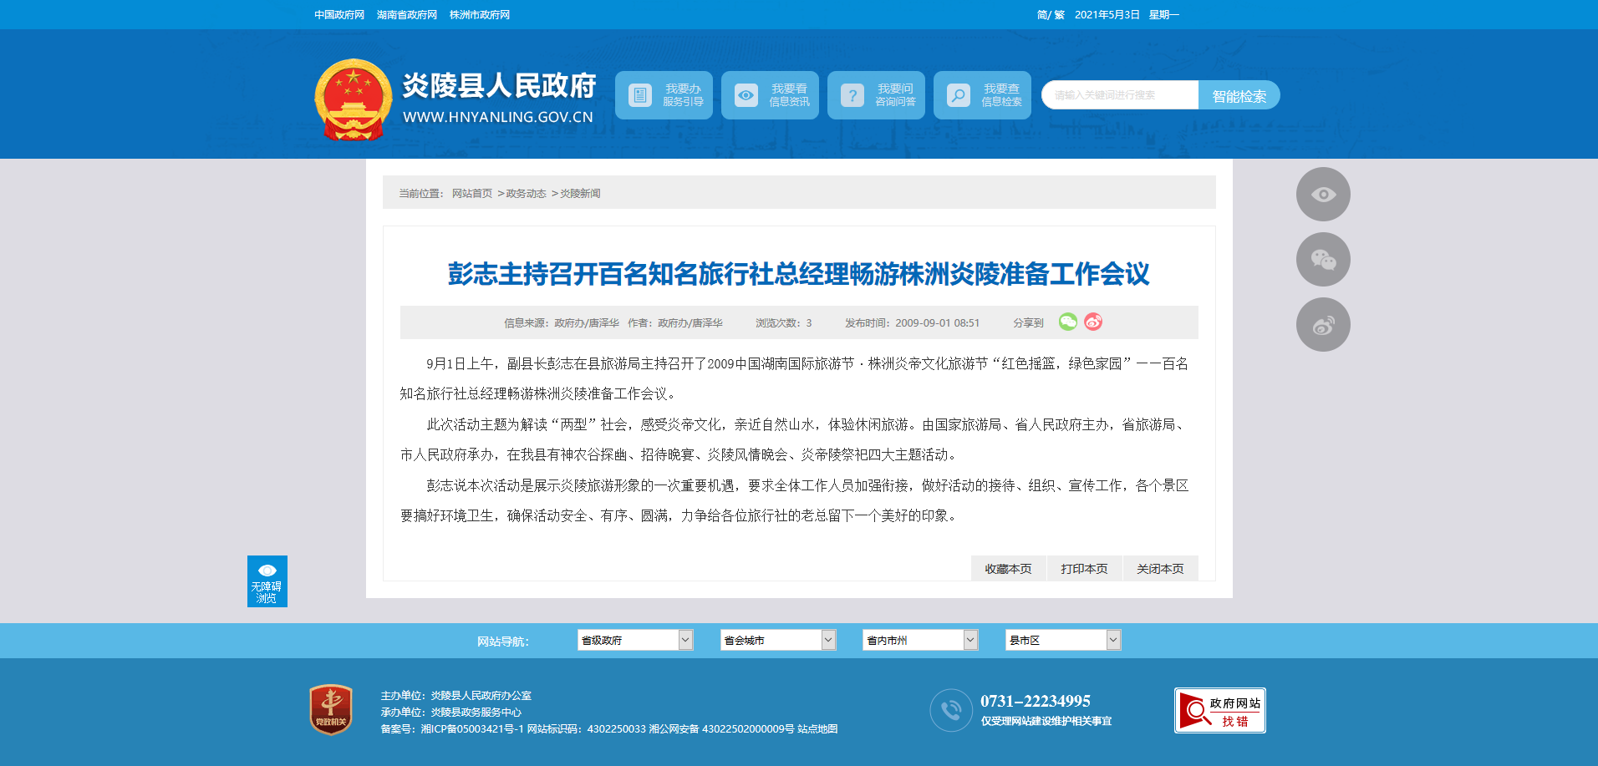Image resolution: width=1598 pixels, height=766 pixels.
Task: Open the 湖南省政府网 link
Action: (407, 15)
